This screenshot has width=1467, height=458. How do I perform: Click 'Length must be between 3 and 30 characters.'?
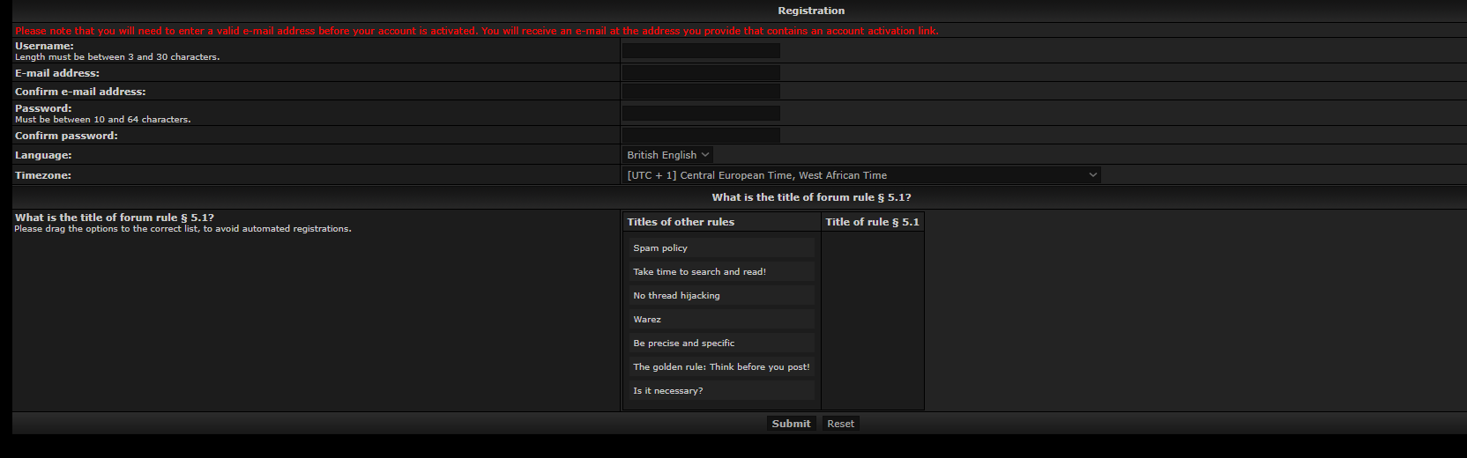click(117, 57)
